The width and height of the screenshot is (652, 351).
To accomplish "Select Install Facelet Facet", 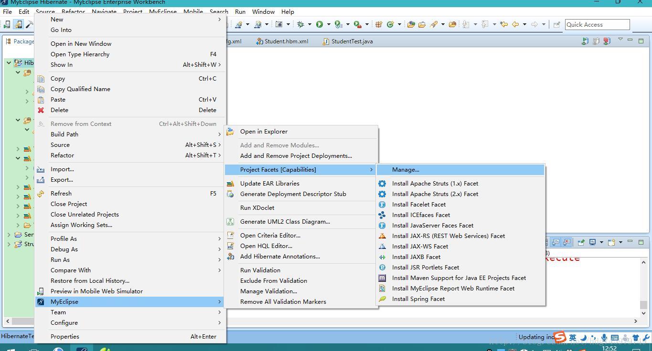I will 460,205.
